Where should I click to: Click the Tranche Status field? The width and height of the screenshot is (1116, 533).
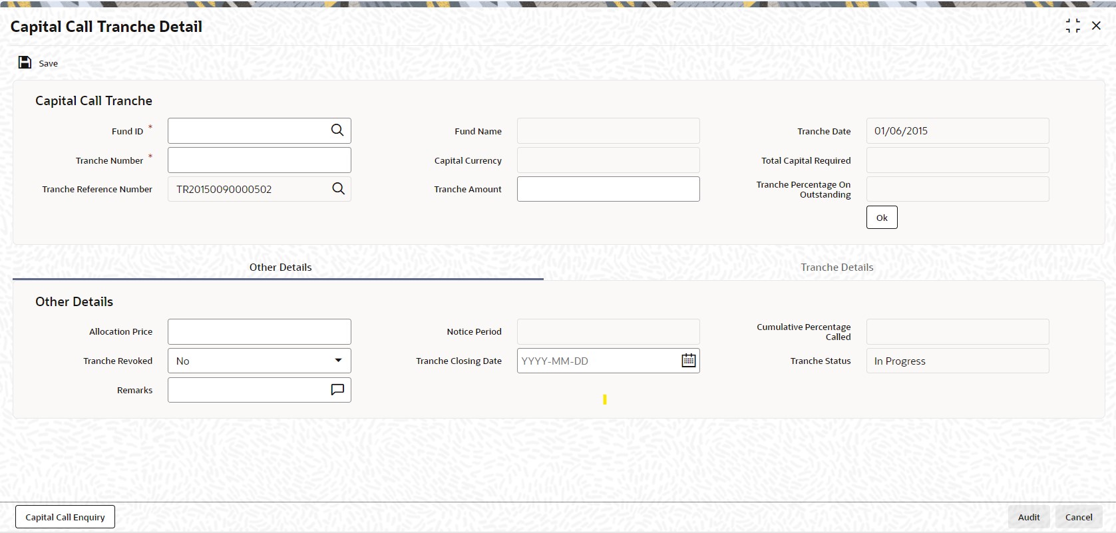(x=958, y=361)
